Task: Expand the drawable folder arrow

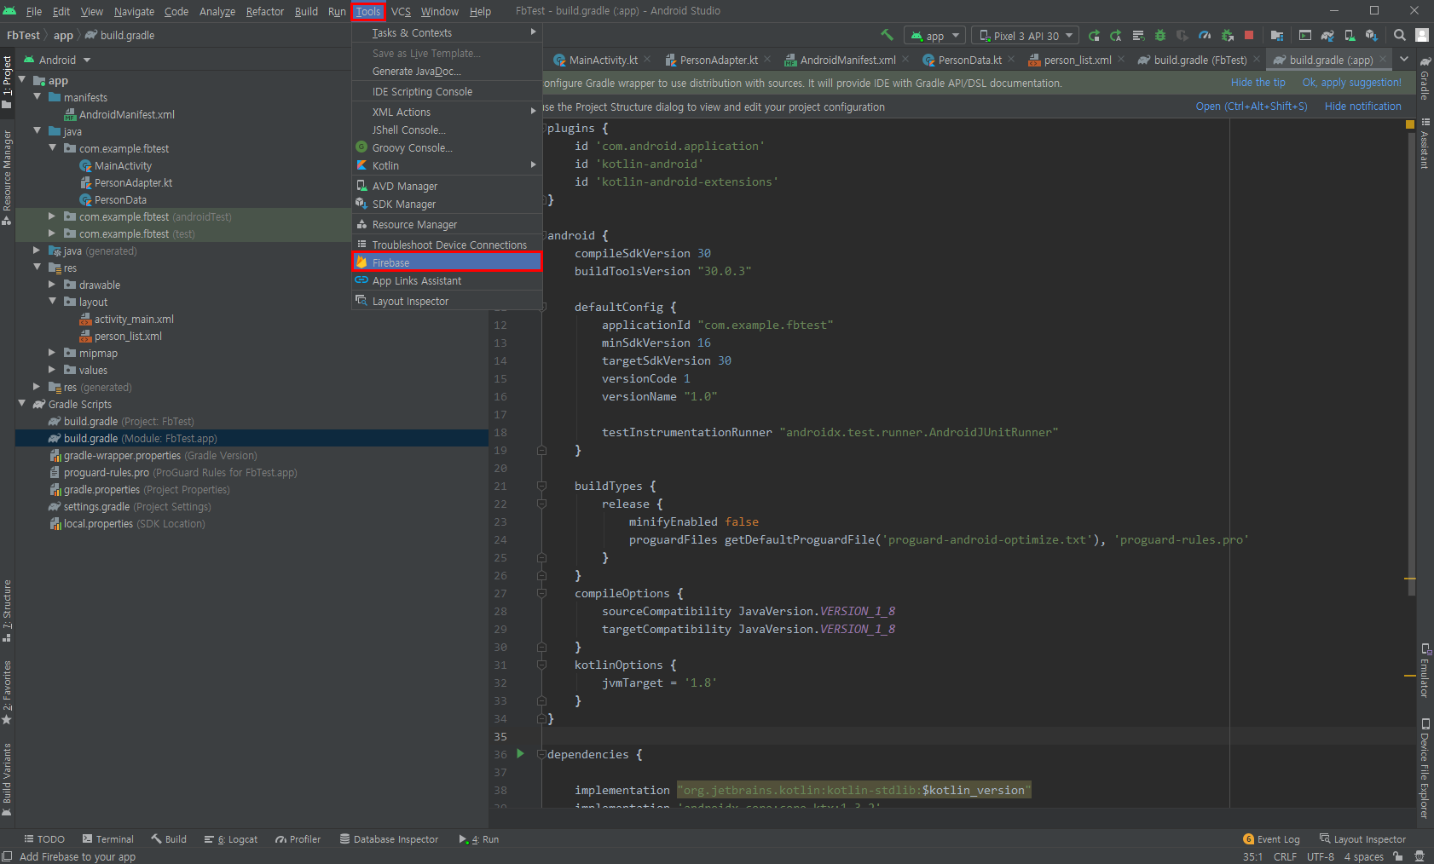Action: pyautogui.click(x=52, y=285)
